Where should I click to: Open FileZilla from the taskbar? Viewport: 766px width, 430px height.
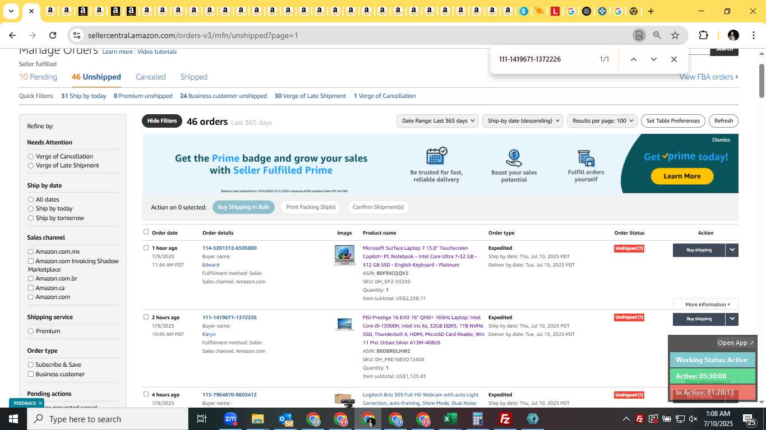point(505,419)
